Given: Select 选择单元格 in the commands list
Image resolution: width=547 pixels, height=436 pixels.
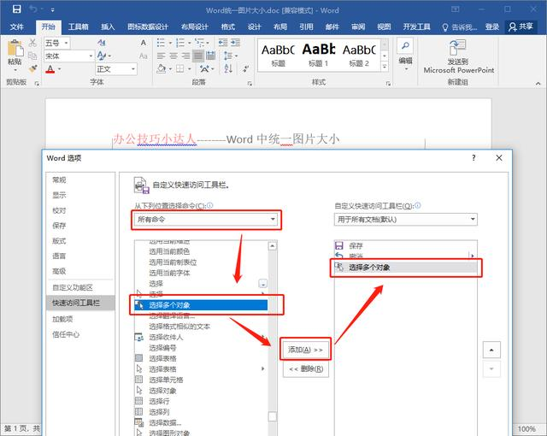Looking at the screenshot, I should click(201, 380).
